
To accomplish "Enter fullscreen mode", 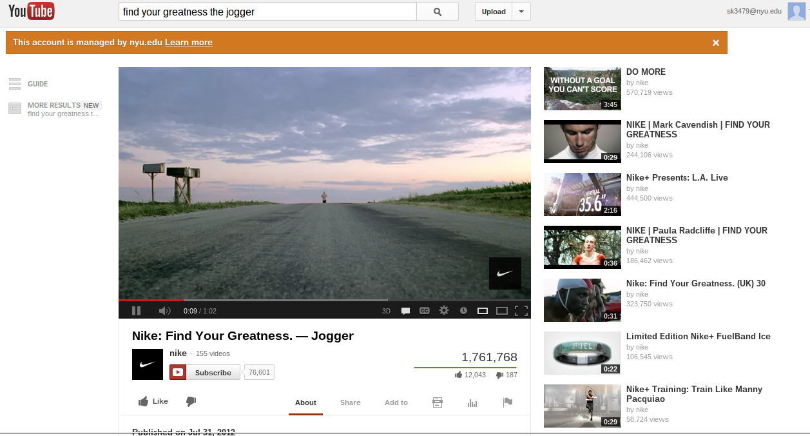I will 521,311.
